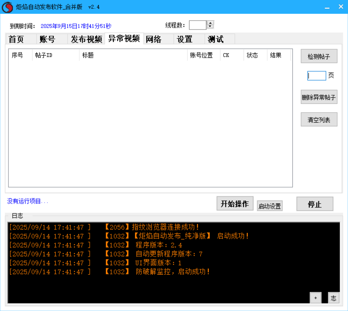Click 删除异常帖子 button
The width and height of the screenshot is (348, 311).
click(319, 97)
